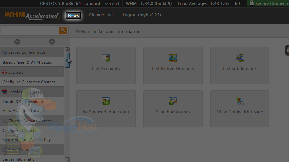Click the Load Averages status text
Screen dimensions: 289x162
209,4
